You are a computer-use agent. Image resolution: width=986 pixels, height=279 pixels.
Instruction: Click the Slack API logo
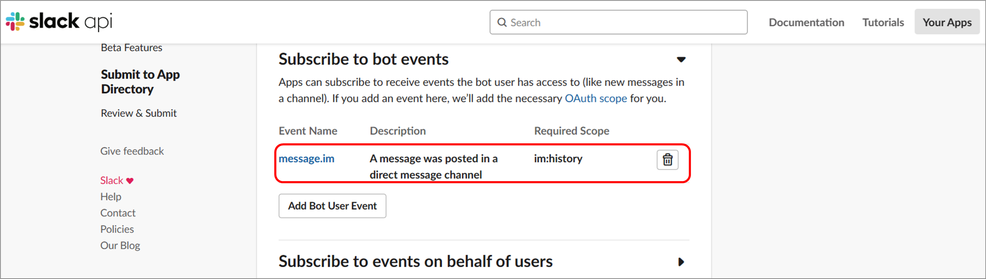click(x=59, y=22)
